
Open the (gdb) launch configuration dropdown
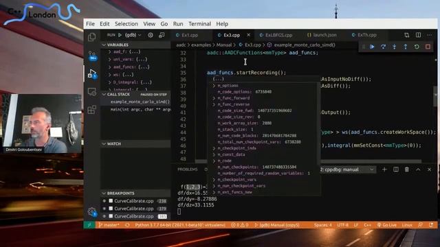(x=133, y=35)
